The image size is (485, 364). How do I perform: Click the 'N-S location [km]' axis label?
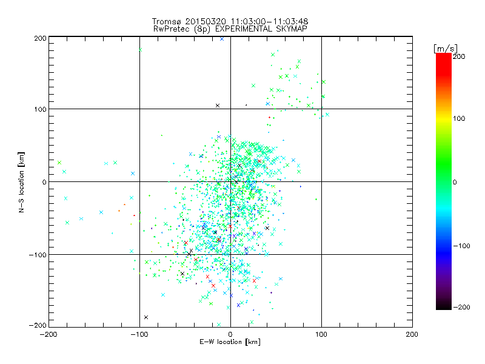coord(21,183)
